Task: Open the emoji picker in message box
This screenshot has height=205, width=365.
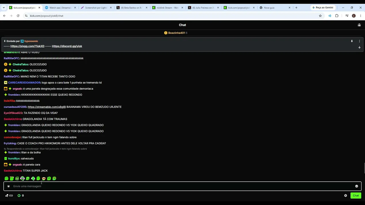Action: (356, 186)
